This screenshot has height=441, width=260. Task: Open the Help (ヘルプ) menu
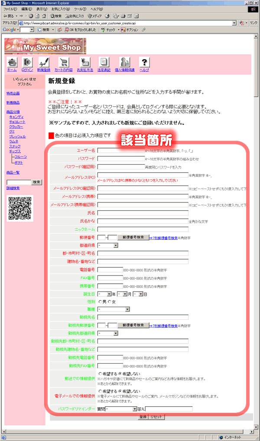97,9
